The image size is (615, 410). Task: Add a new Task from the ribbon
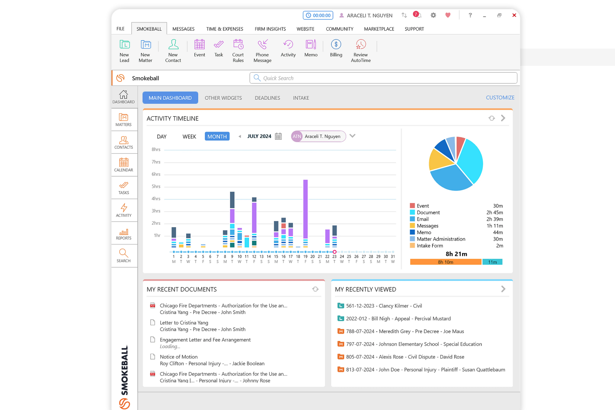click(219, 48)
